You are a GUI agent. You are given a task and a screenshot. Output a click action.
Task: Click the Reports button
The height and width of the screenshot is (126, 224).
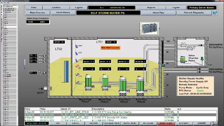click(x=151, y=7)
